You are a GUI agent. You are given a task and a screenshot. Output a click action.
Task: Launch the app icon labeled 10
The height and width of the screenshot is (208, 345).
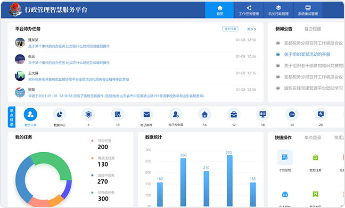(x=118, y=115)
